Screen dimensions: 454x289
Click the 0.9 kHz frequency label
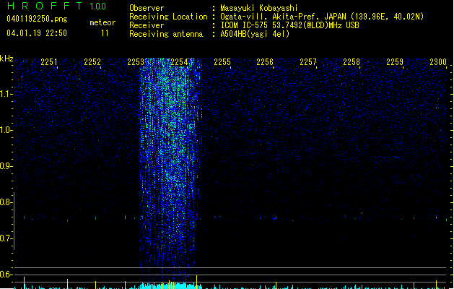[x=6, y=166]
